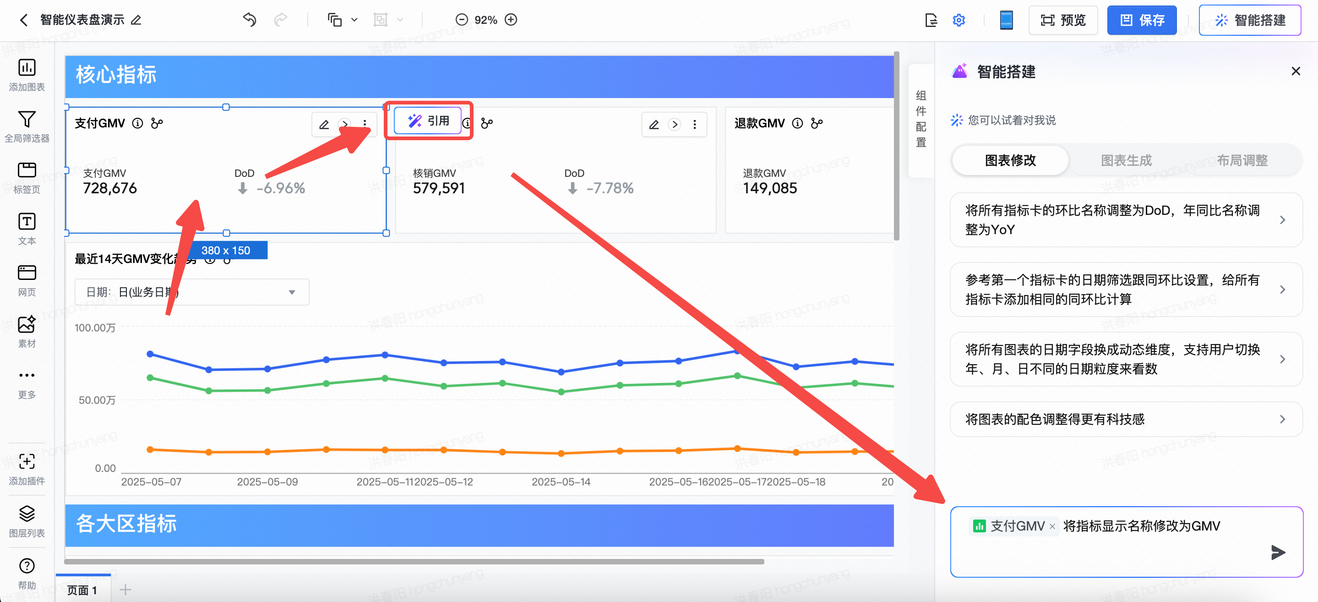Click the 添加插件 add plugin icon
This screenshot has width=1318, height=602.
27,462
